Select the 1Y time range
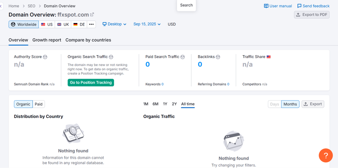Image resolution: width=338 pixels, height=168 pixels. pyautogui.click(x=165, y=104)
